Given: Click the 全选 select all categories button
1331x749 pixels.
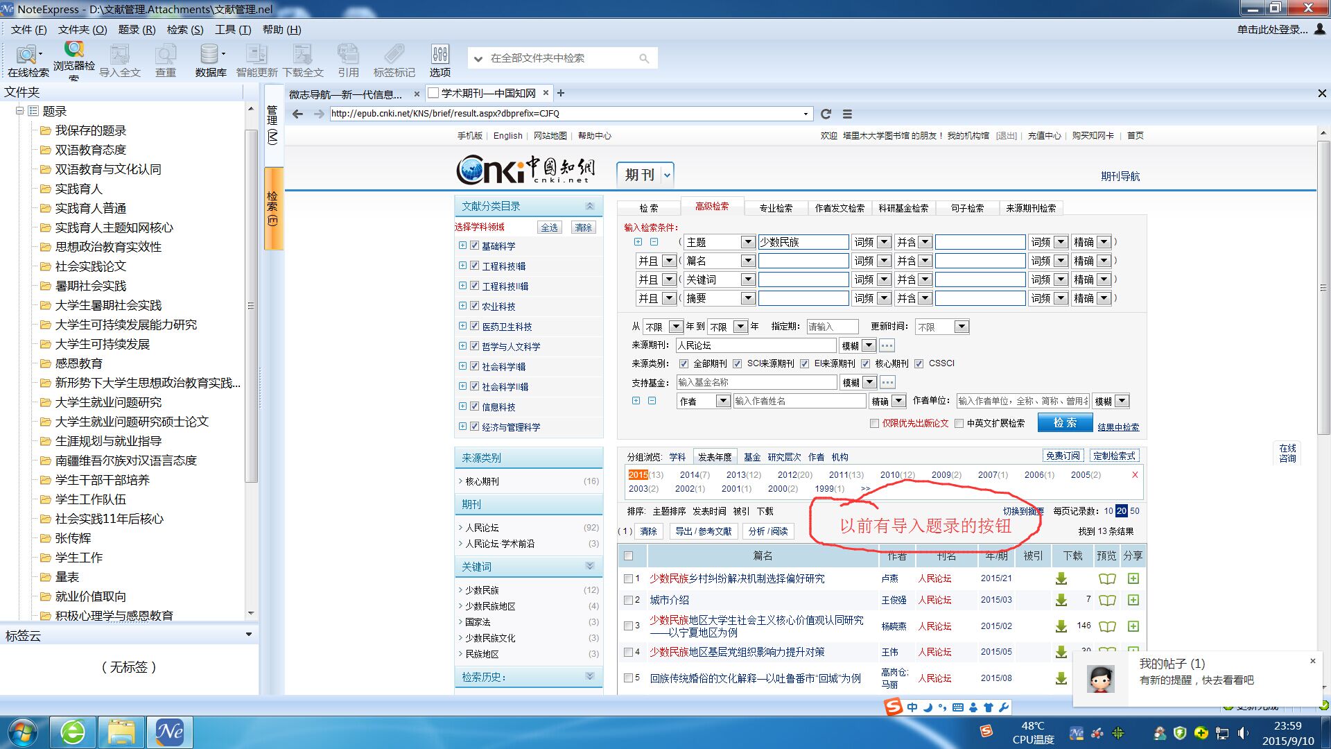Looking at the screenshot, I should 549,227.
